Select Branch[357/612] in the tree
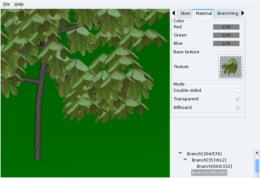Image resolution: width=260 pixels, height=178 pixels. click(209, 160)
